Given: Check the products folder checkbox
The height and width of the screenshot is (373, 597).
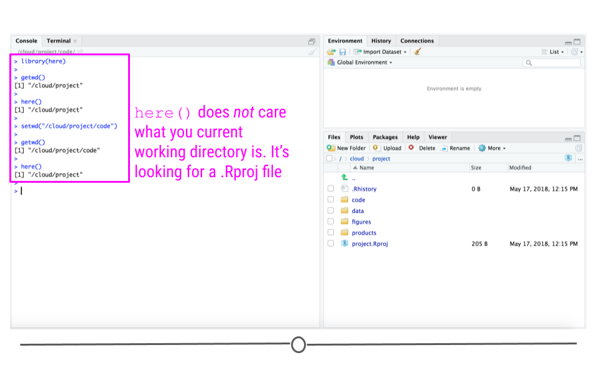Looking at the screenshot, I should click(330, 233).
